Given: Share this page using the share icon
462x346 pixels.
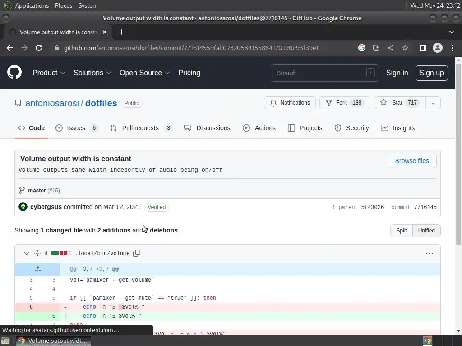Looking at the screenshot, I should pyautogui.click(x=391, y=48).
